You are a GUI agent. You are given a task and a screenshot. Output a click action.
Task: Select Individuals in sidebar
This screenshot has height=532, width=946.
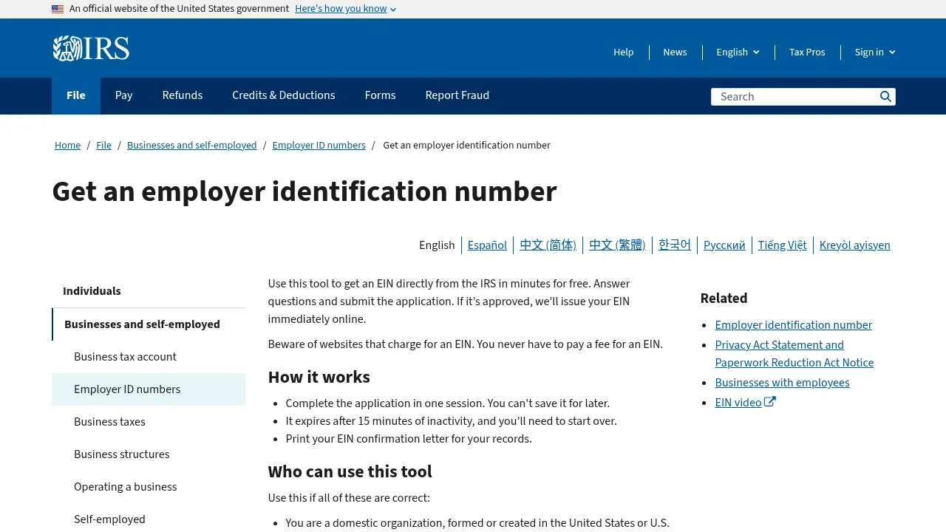pyautogui.click(x=149, y=291)
